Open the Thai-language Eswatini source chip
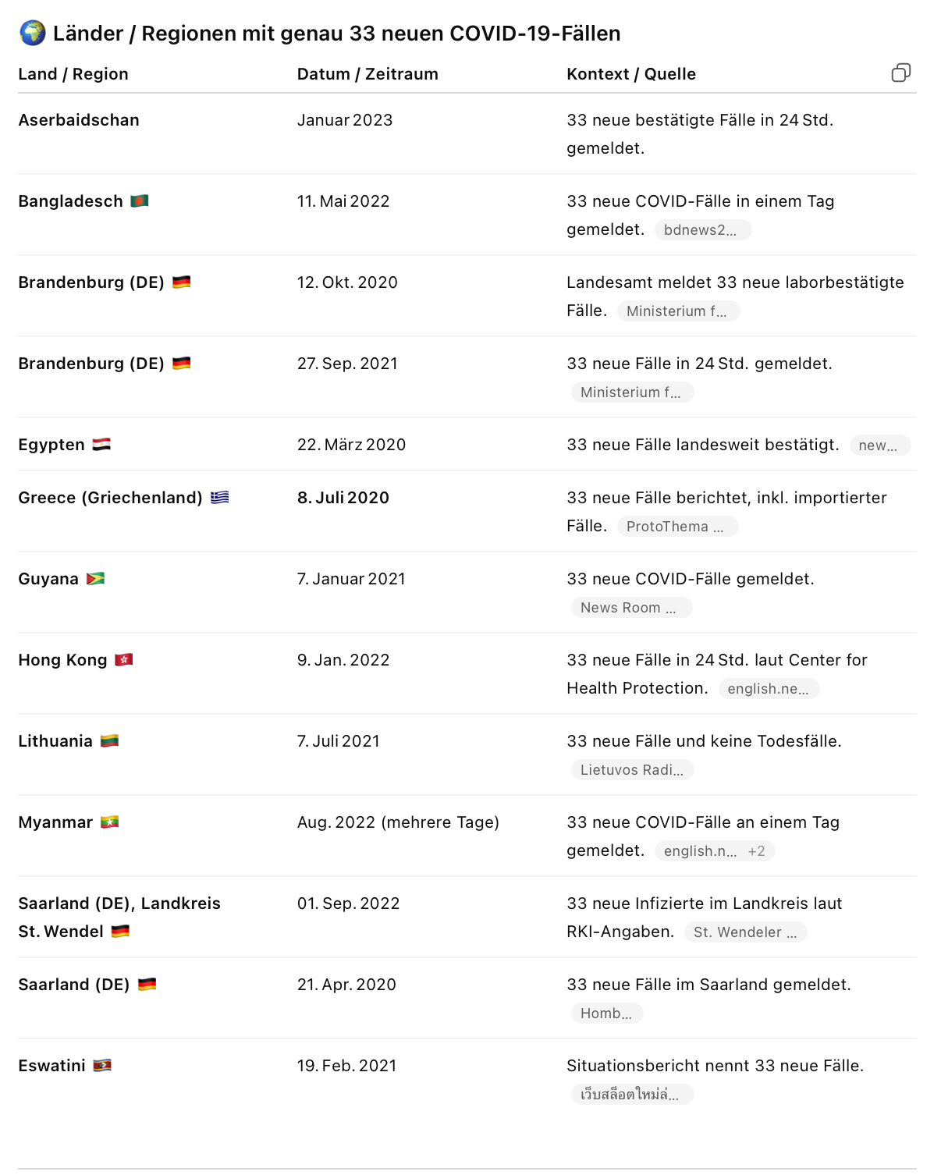941x1175 pixels. pos(630,1095)
